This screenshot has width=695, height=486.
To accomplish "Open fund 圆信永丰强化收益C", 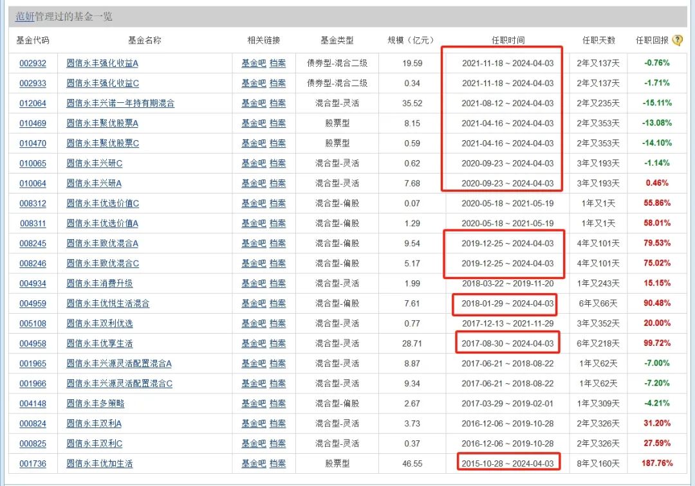I will coord(103,83).
